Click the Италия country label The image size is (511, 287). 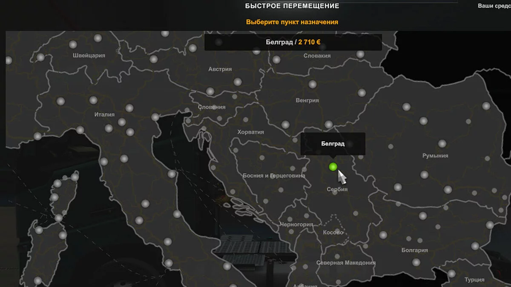coord(104,114)
